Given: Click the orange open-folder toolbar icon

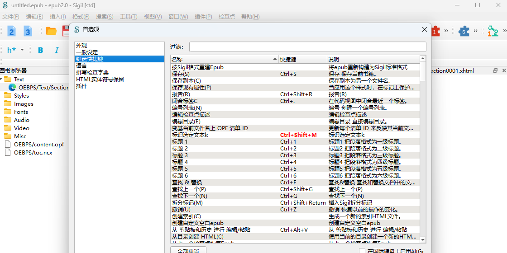Looking at the screenshot, I should tap(51, 31).
